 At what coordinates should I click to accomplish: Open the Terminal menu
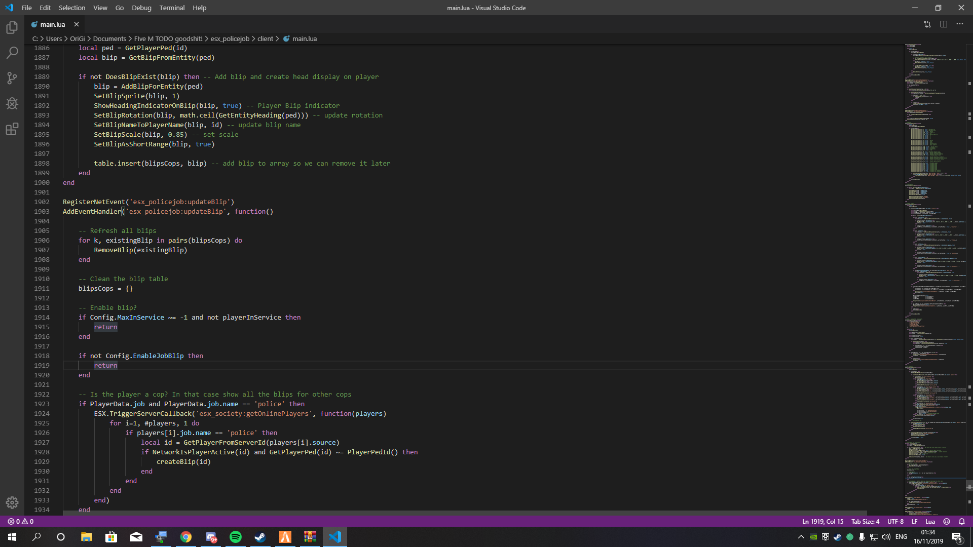172,8
